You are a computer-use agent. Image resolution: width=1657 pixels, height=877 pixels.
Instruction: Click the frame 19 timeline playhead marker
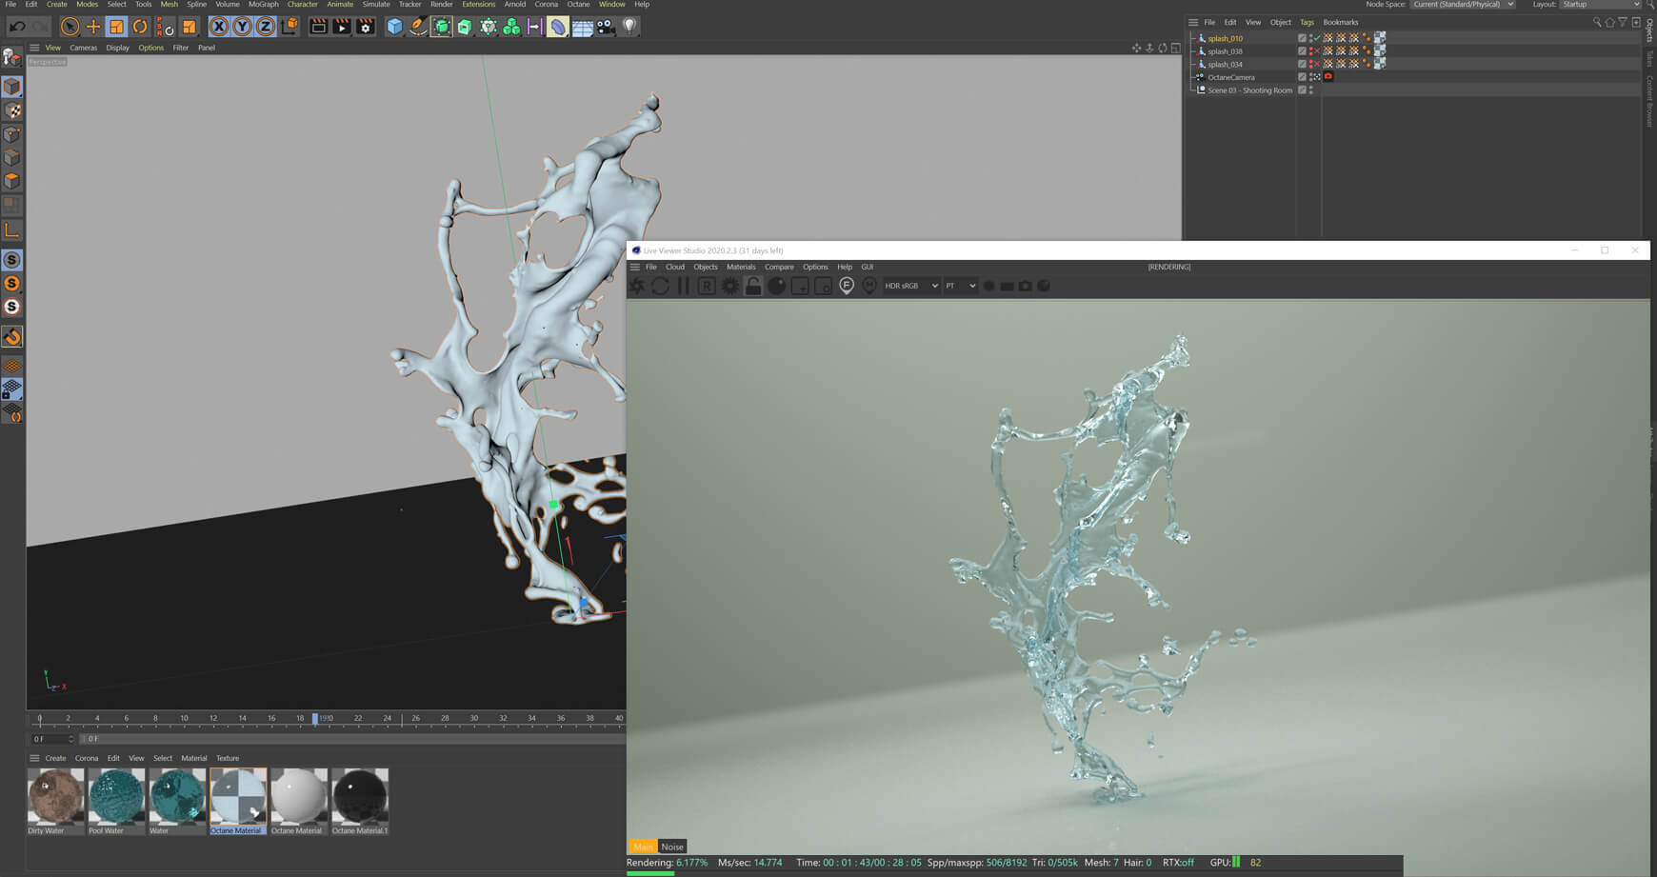point(315,719)
